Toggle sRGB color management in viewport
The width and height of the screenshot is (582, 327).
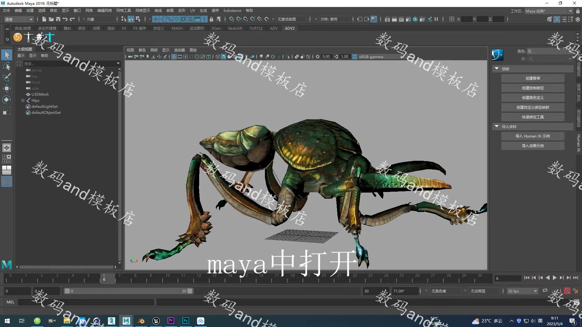(355, 57)
